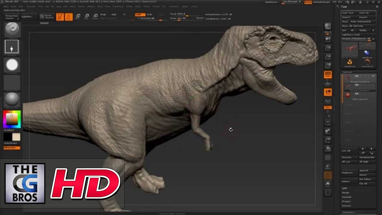The height and width of the screenshot is (215, 382).
Task: Select the AlphaBrush tool icon
Action: [x=366, y=54]
